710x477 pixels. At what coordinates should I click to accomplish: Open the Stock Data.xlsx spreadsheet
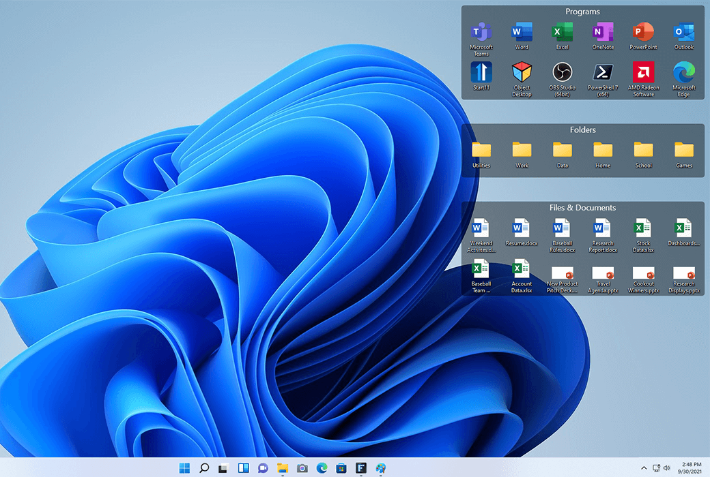(x=643, y=228)
